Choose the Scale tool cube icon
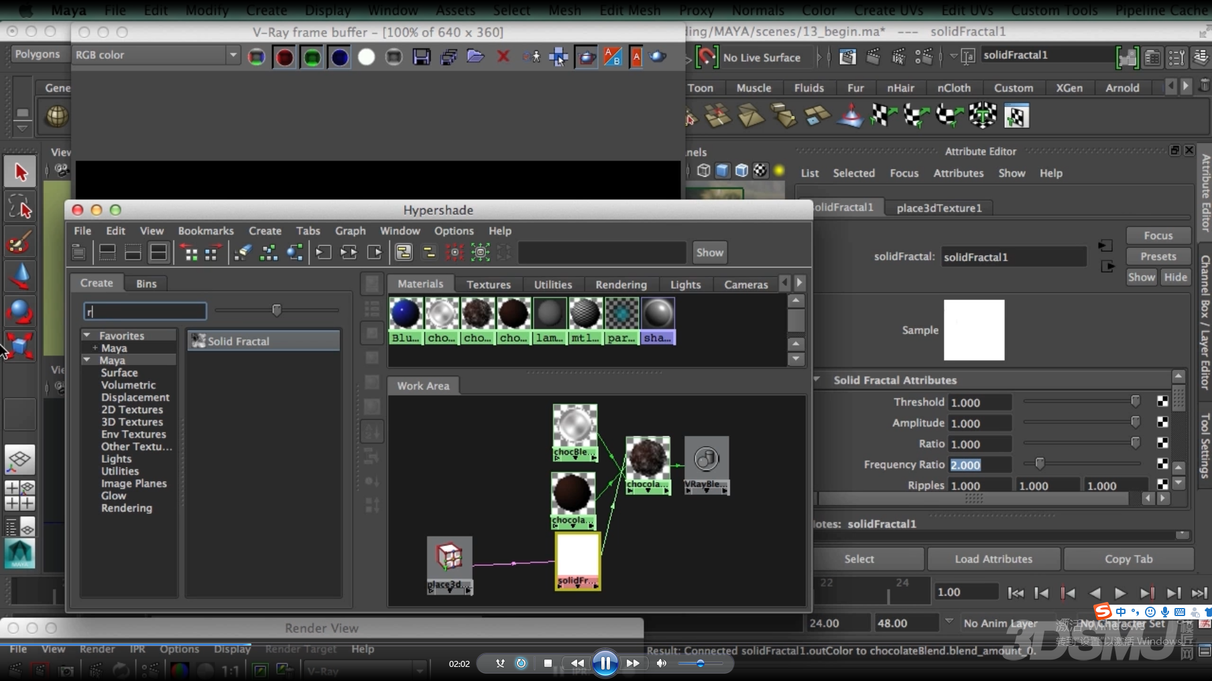The width and height of the screenshot is (1212, 681). [x=20, y=346]
